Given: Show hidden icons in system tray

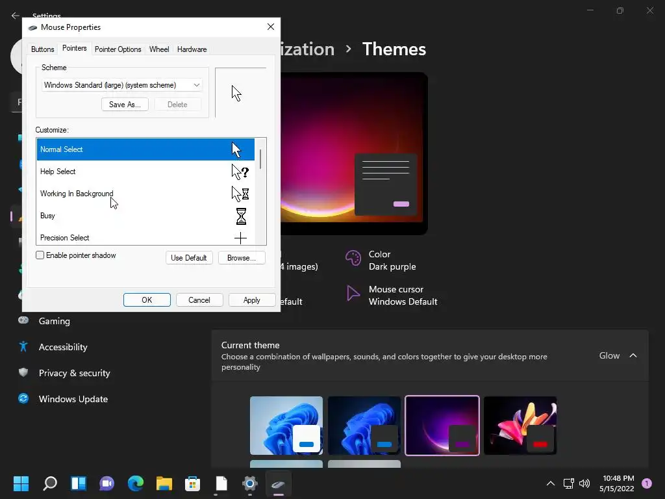Looking at the screenshot, I should (x=551, y=483).
